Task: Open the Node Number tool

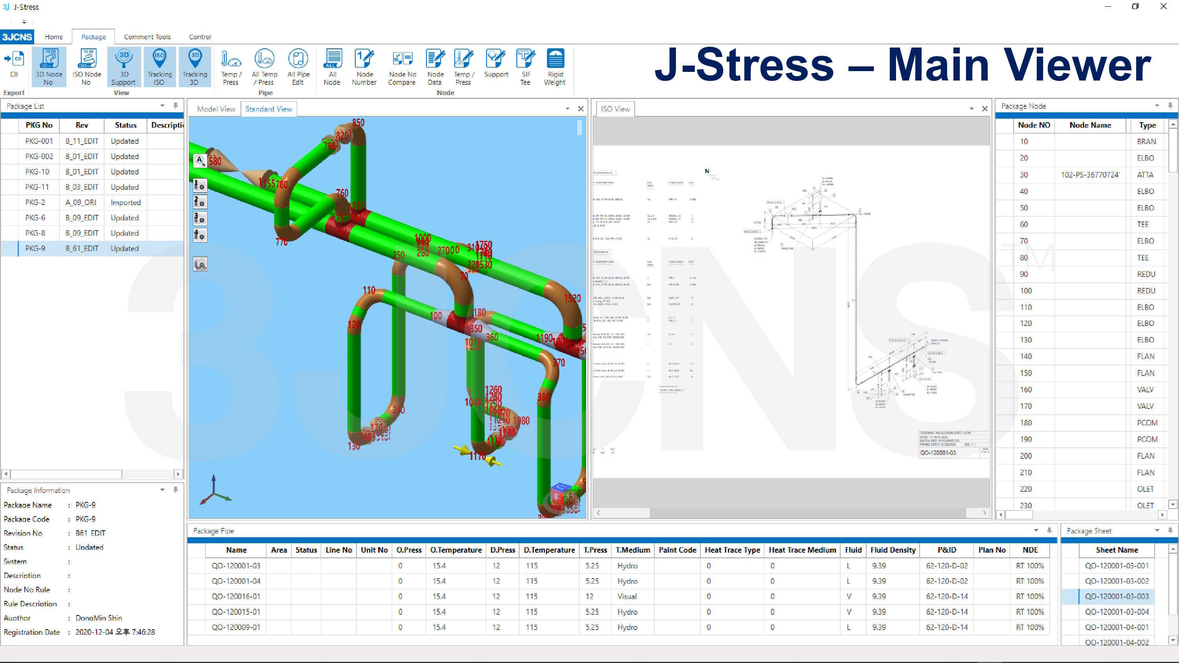Action: [364, 67]
